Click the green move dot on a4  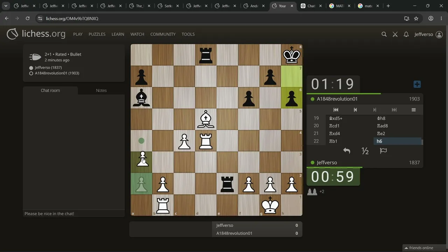click(x=141, y=141)
